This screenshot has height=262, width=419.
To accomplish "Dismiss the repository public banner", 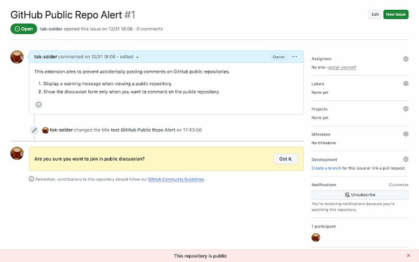I will 408,255.
